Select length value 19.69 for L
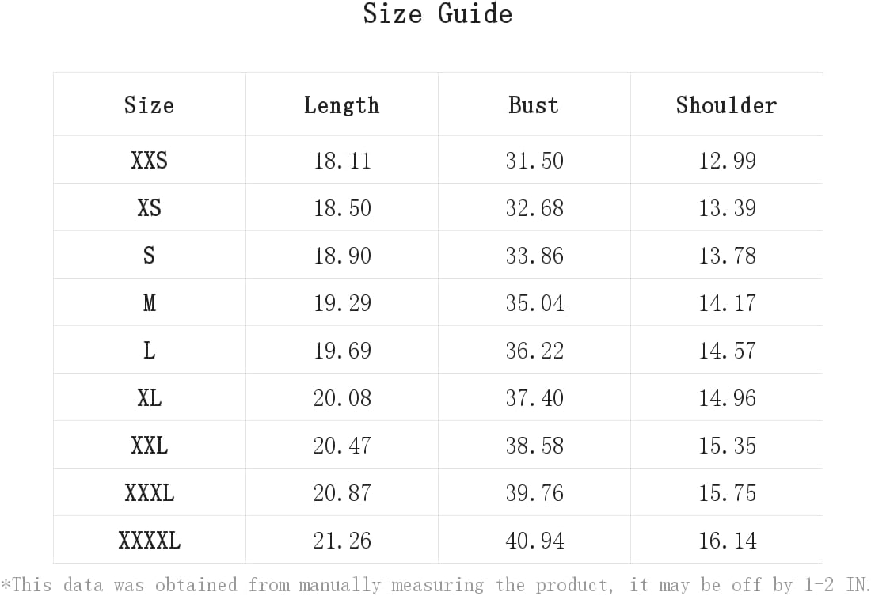871x596 pixels. 341,351
